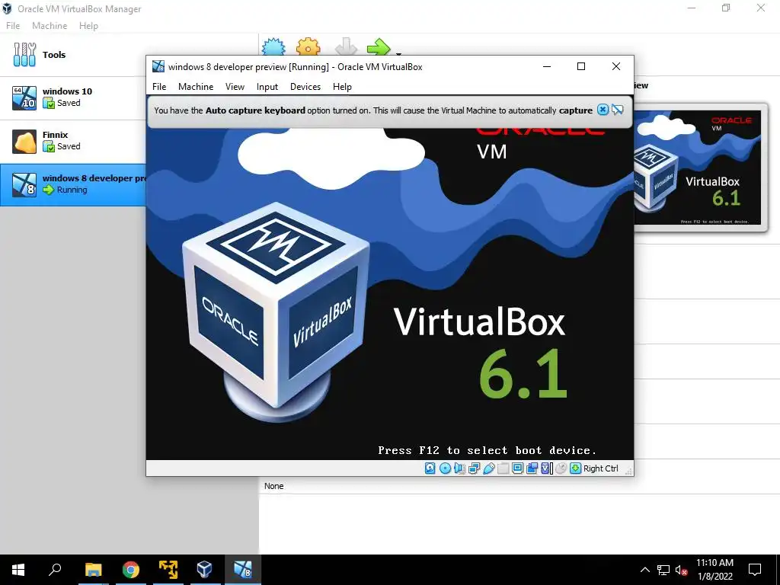Click the optical disk status icon
The width and height of the screenshot is (780, 585).
coord(445,468)
